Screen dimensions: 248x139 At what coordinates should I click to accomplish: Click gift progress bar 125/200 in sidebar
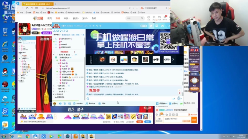[194, 64]
